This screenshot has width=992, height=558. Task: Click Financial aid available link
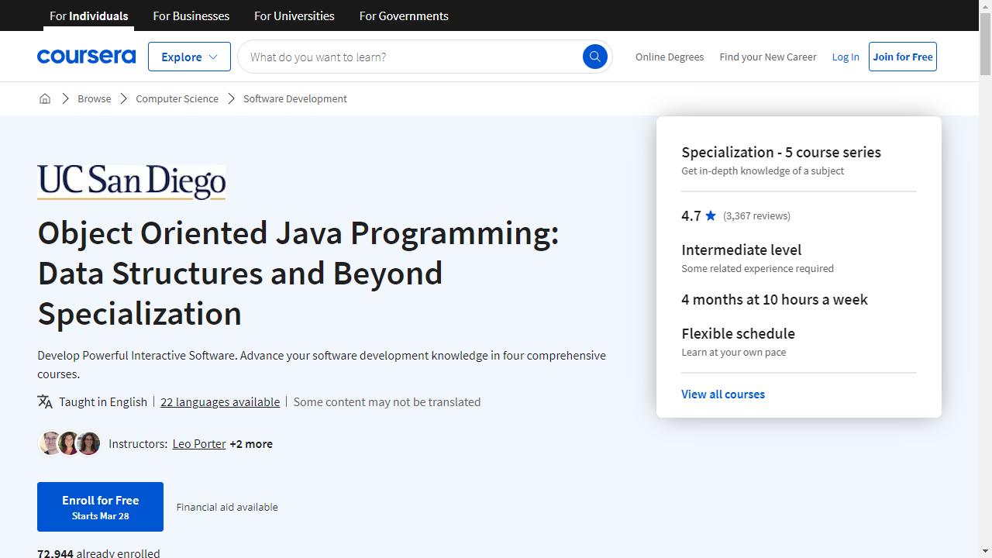[227, 507]
